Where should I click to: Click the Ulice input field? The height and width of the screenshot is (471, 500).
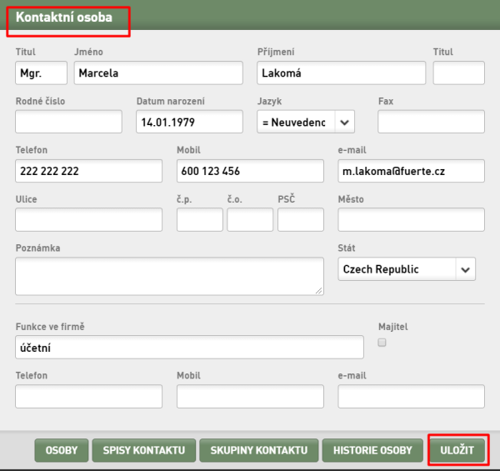click(x=88, y=220)
